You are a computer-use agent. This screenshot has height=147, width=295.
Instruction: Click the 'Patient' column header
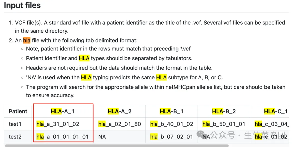18,111
